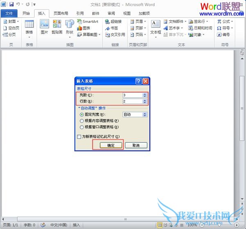Viewport: 246px width, 229px height.
Task: Insert a 签名行 signature line
Action: tap(198, 21)
